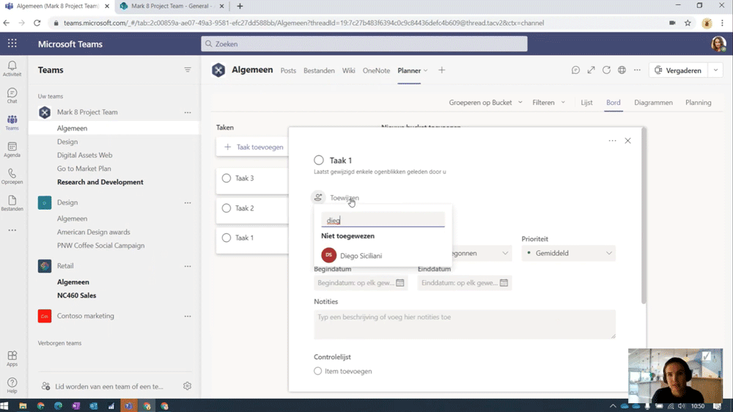Open the Activiteit bell icon
Screen dimensions: 733x412
12,68
